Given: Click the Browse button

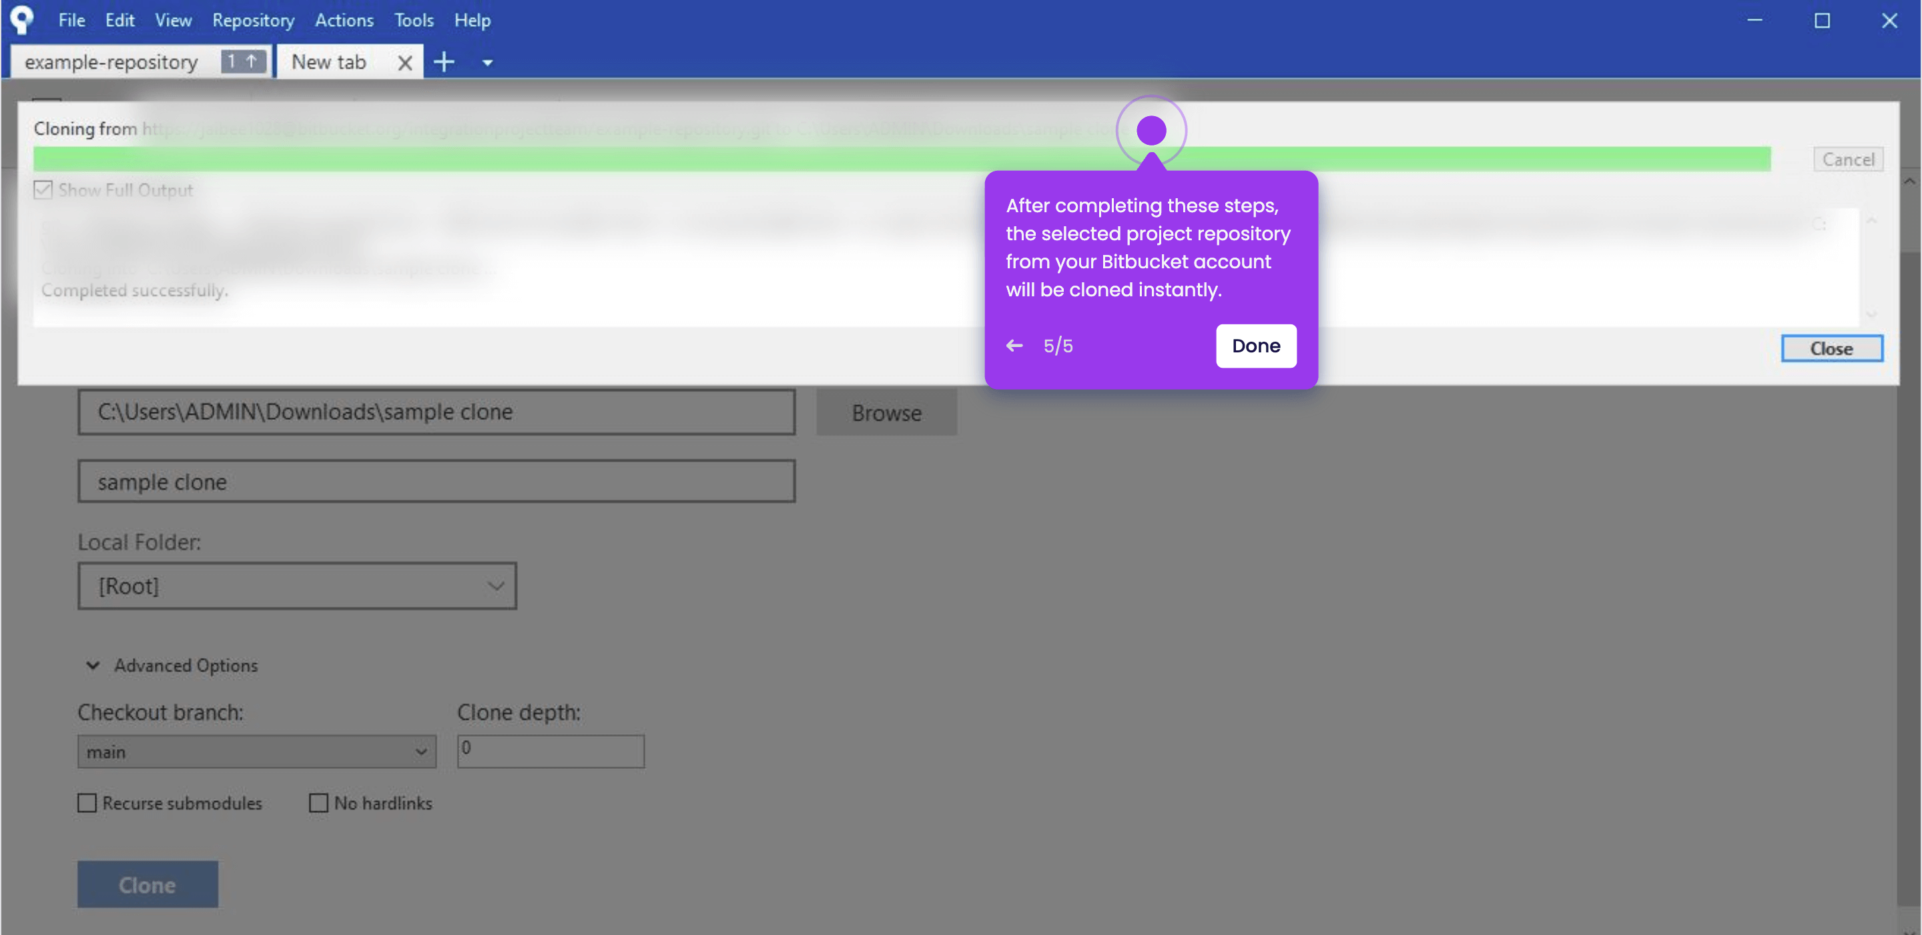Looking at the screenshot, I should (886, 412).
